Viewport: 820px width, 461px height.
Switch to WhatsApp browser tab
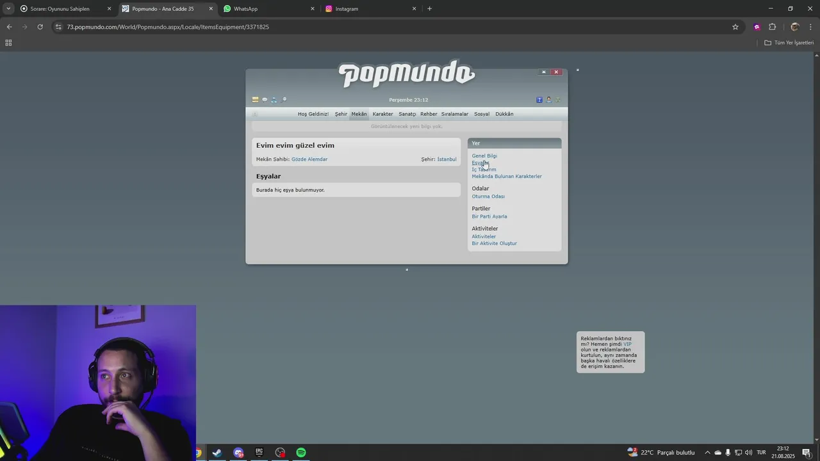click(268, 9)
